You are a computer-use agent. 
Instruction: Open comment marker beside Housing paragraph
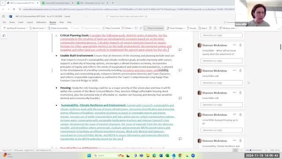point(180,98)
